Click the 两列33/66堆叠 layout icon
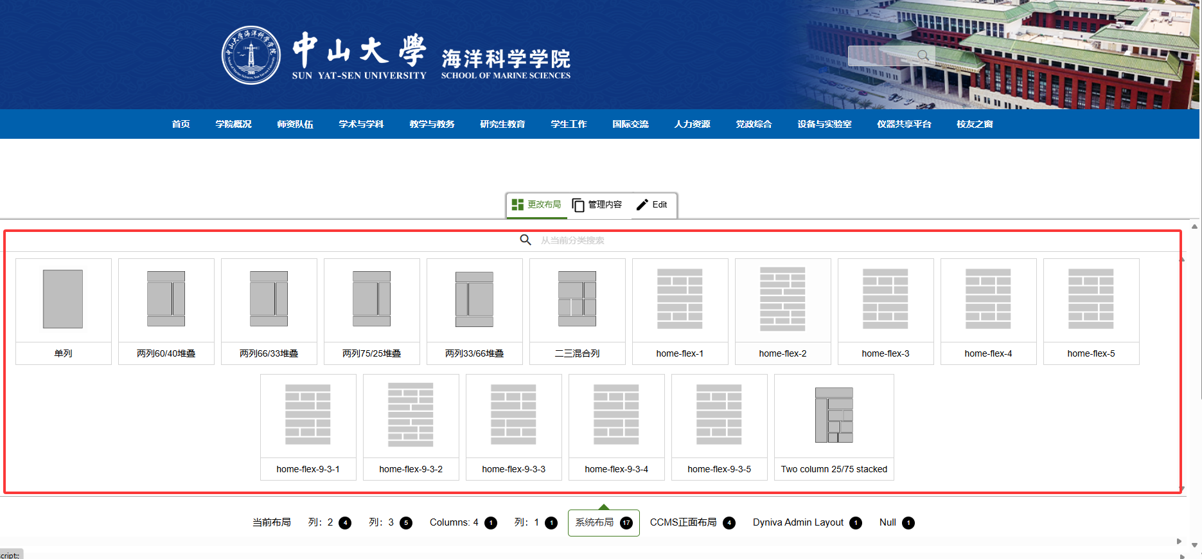The height and width of the screenshot is (559, 1202). 474,299
